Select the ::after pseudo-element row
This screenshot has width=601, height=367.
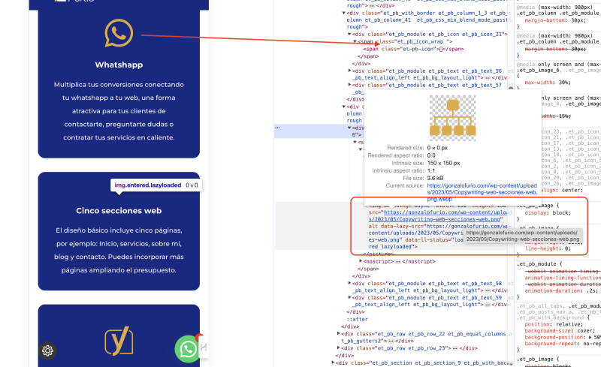tap(356, 319)
